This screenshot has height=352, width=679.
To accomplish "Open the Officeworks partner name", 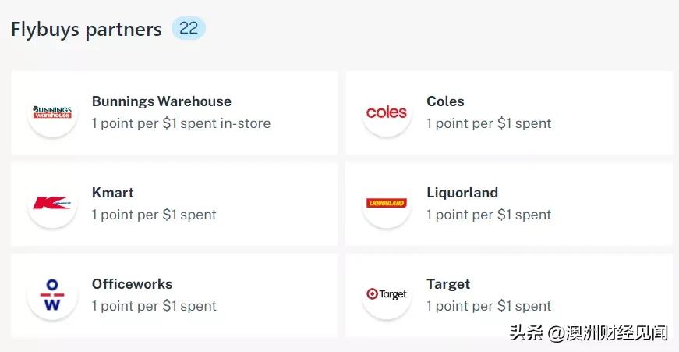I will (x=132, y=284).
